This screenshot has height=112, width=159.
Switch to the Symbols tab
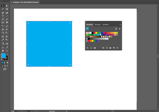(x=105, y=25)
